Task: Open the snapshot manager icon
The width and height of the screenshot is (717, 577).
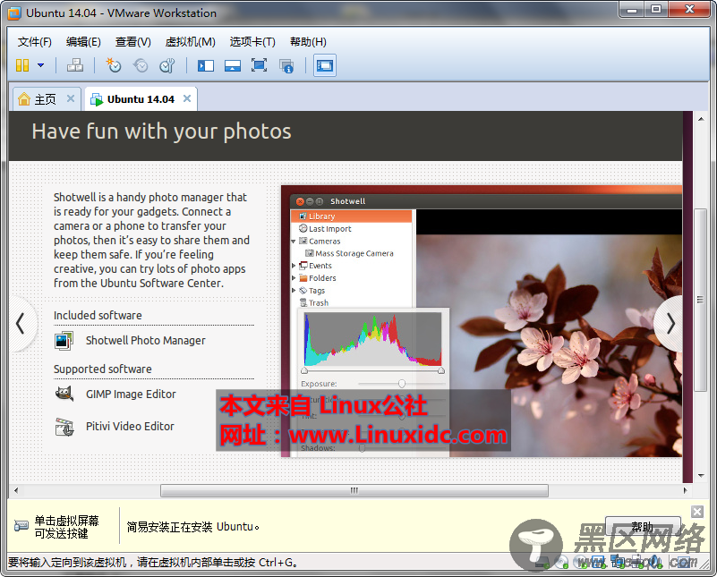Action: 167,65
